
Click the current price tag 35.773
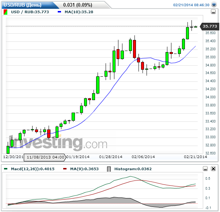pyautogui.click(x=210, y=26)
